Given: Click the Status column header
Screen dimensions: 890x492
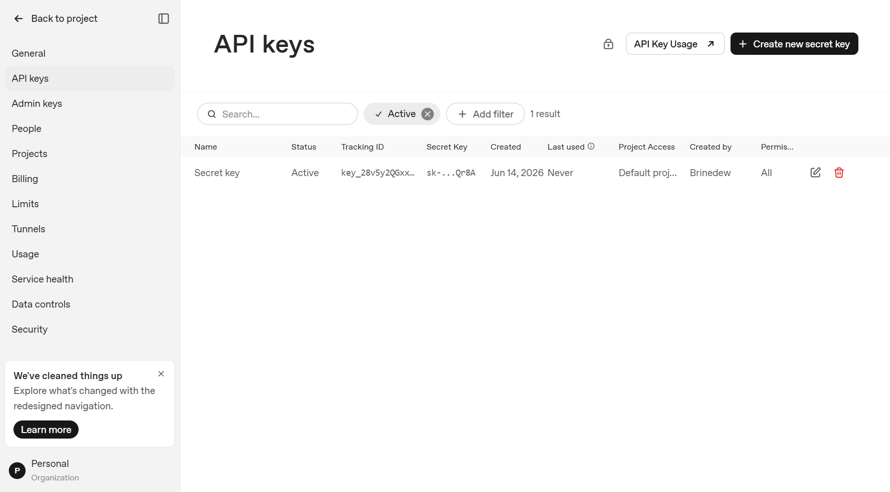Looking at the screenshot, I should tap(304, 147).
